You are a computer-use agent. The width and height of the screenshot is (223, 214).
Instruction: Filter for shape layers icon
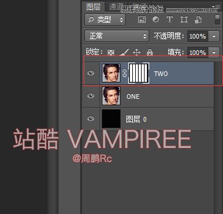(184, 20)
